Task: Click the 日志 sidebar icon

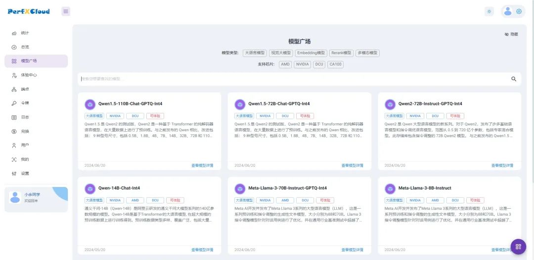Action: click(14, 117)
